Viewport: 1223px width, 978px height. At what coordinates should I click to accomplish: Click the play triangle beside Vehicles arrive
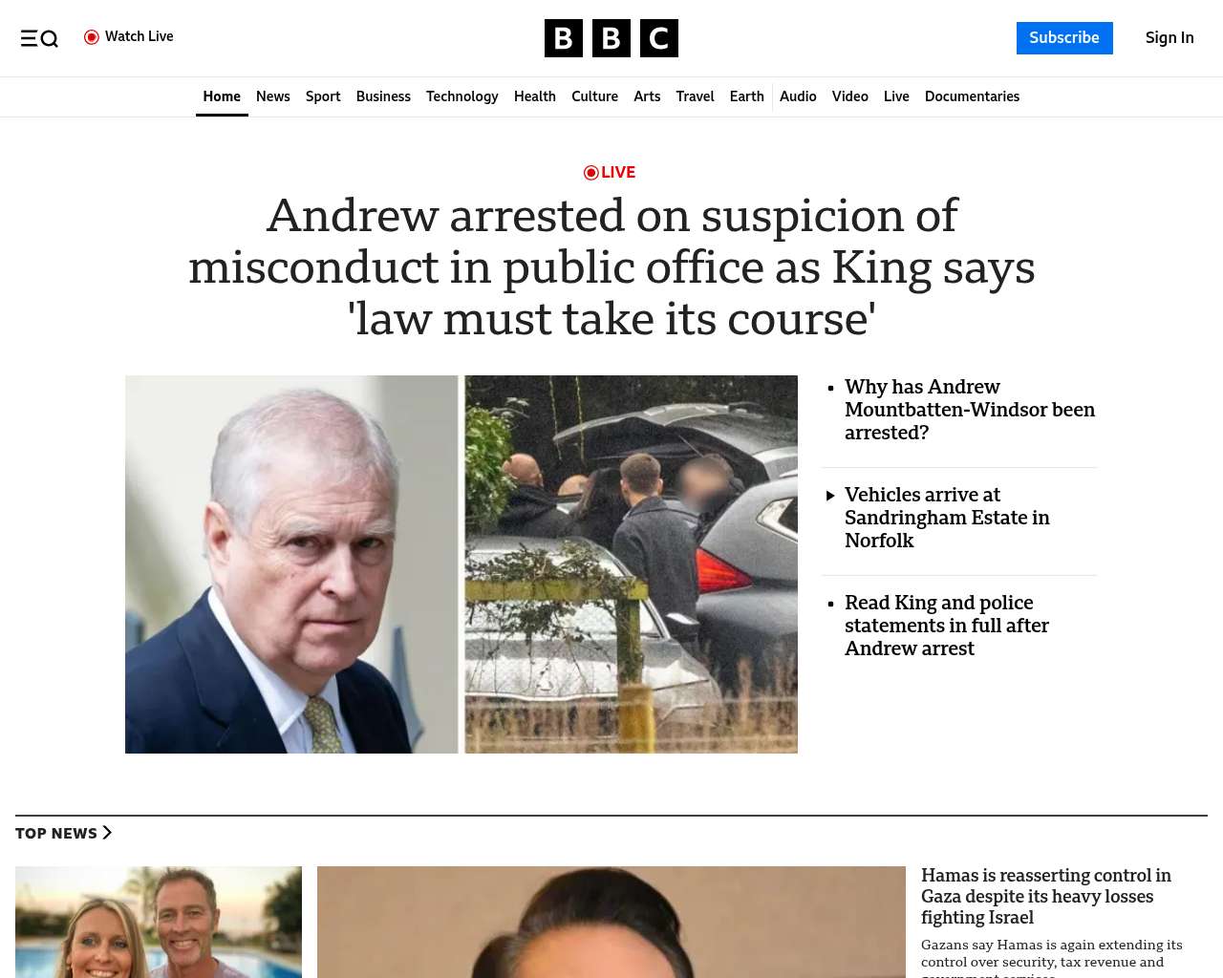click(830, 495)
